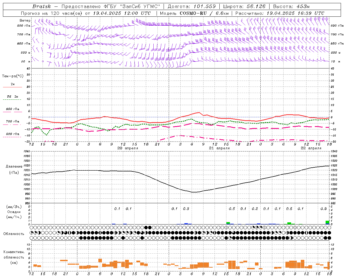The image size is (345, 276).
Task: Click the 10 м wind level label on left
Action: pos(26,61)
